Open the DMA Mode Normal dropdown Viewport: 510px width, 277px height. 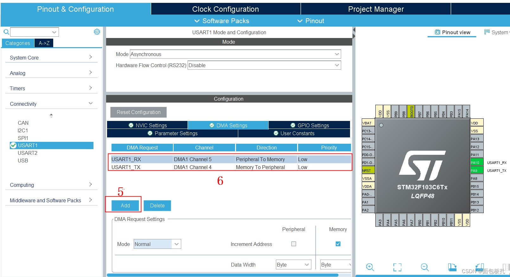click(157, 244)
